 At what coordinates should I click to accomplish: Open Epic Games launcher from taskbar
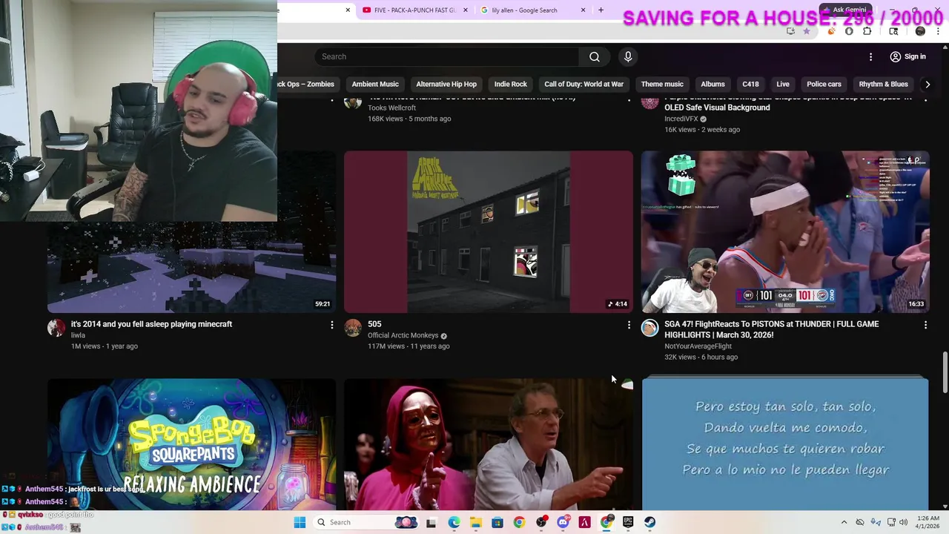tap(628, 522)
